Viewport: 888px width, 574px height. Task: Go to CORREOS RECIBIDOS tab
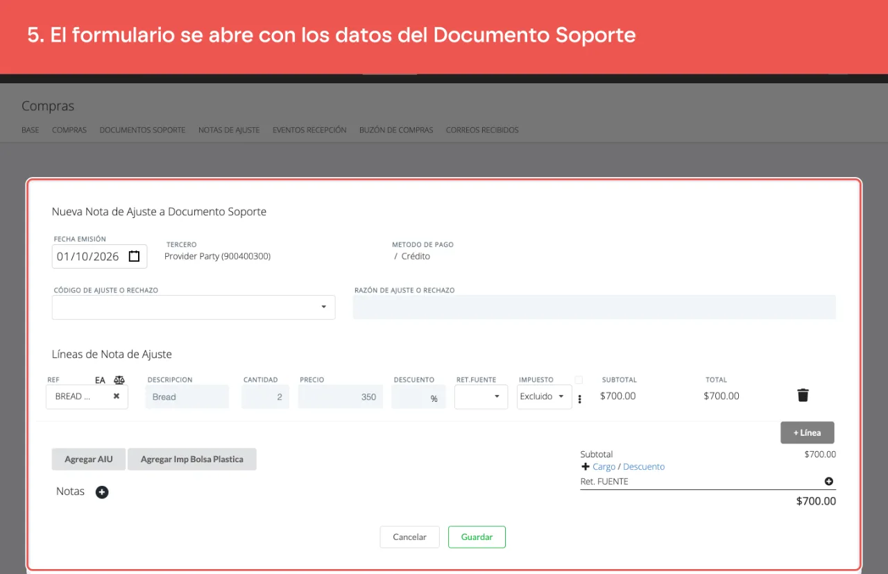[x=482, y=130]
